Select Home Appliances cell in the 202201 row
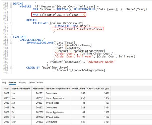 point(58,98)
